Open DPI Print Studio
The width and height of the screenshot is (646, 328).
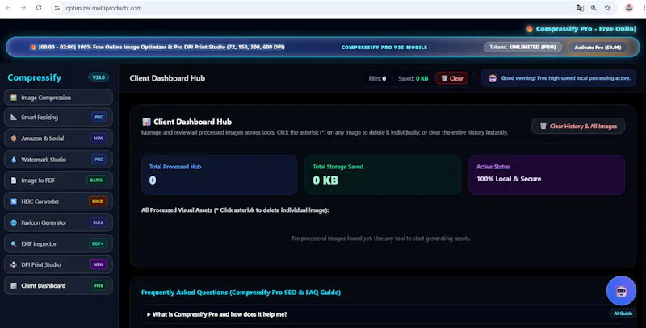click(58, 264)
